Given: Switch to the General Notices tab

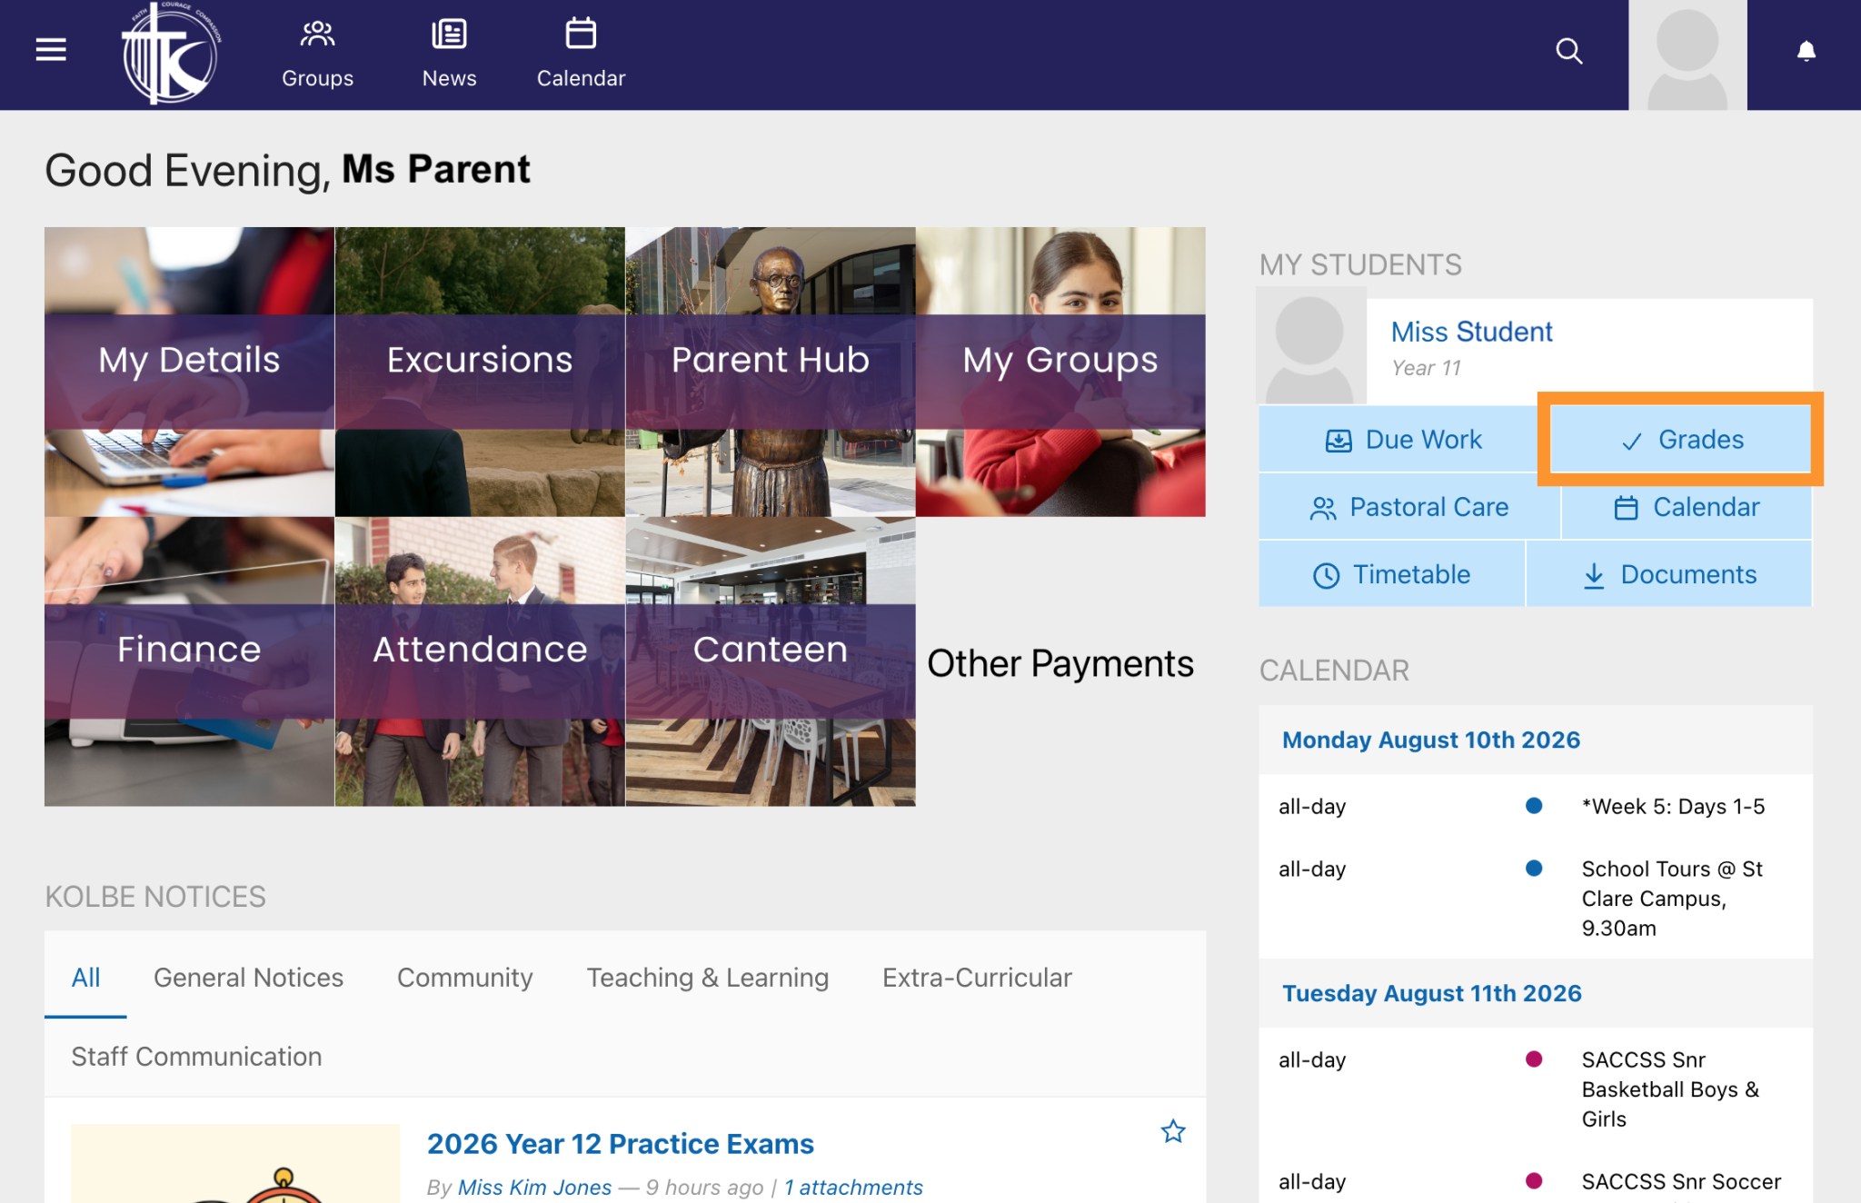Looking at the screenshot, I should pos(248,978).
